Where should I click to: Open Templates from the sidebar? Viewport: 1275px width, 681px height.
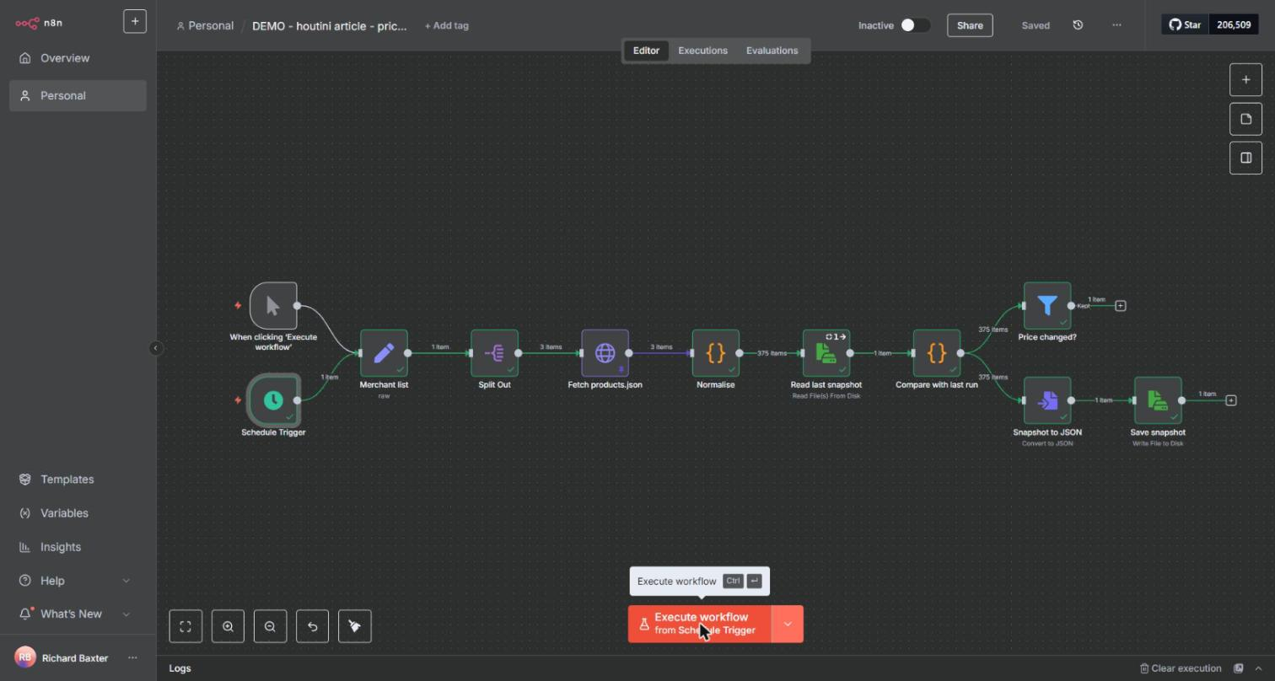[78, 480]
